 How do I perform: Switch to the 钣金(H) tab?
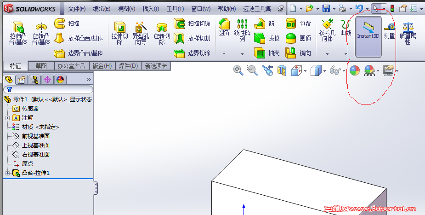pos(102,66)
